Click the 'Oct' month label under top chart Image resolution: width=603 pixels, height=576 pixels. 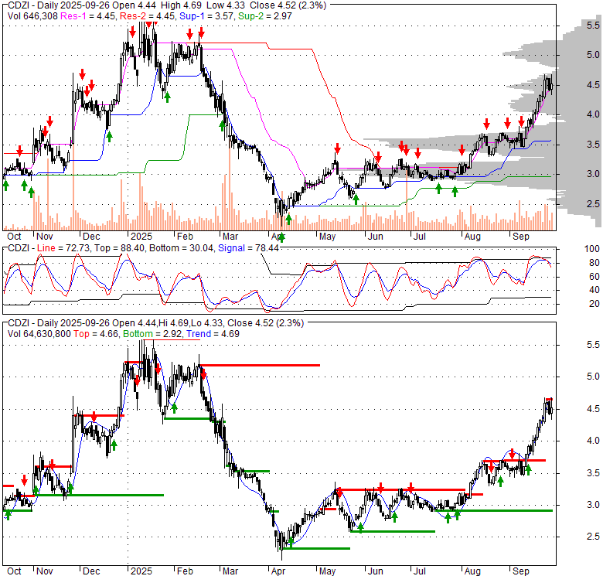(x=14, y=237)
